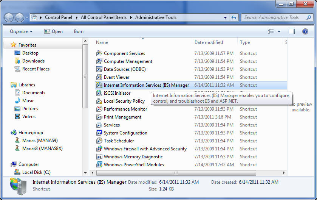Click the Change your view icon
The width and height of the screenshot is (317, 200).
pyautogui.click(x=271, y=31)
